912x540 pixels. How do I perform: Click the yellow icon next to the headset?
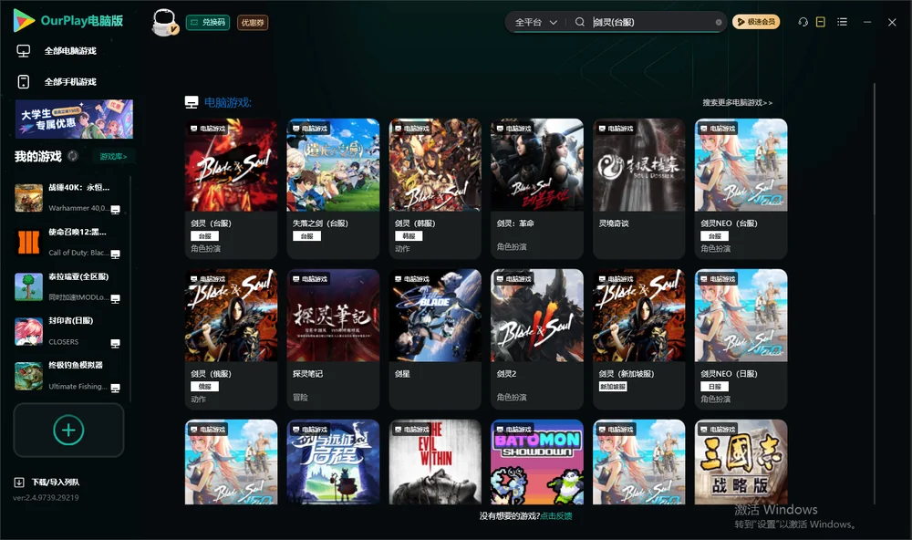click(820, 22)
